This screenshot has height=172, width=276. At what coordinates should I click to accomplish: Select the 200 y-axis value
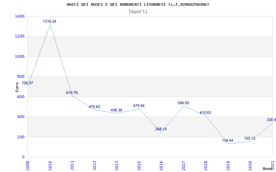click(21, 137)
